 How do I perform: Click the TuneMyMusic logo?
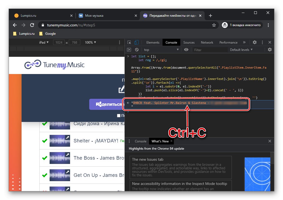[54, 65]
